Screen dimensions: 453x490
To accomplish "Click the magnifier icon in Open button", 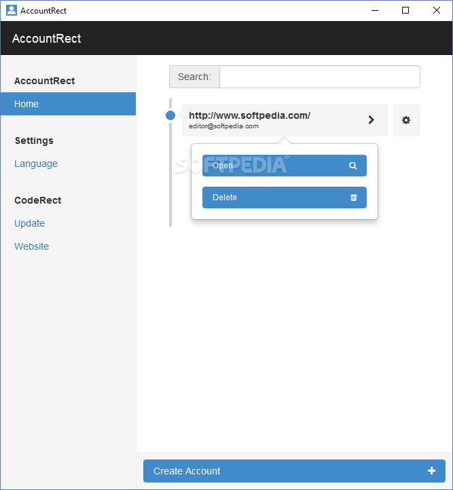I will pyautogui.click(x=352, y=166).
